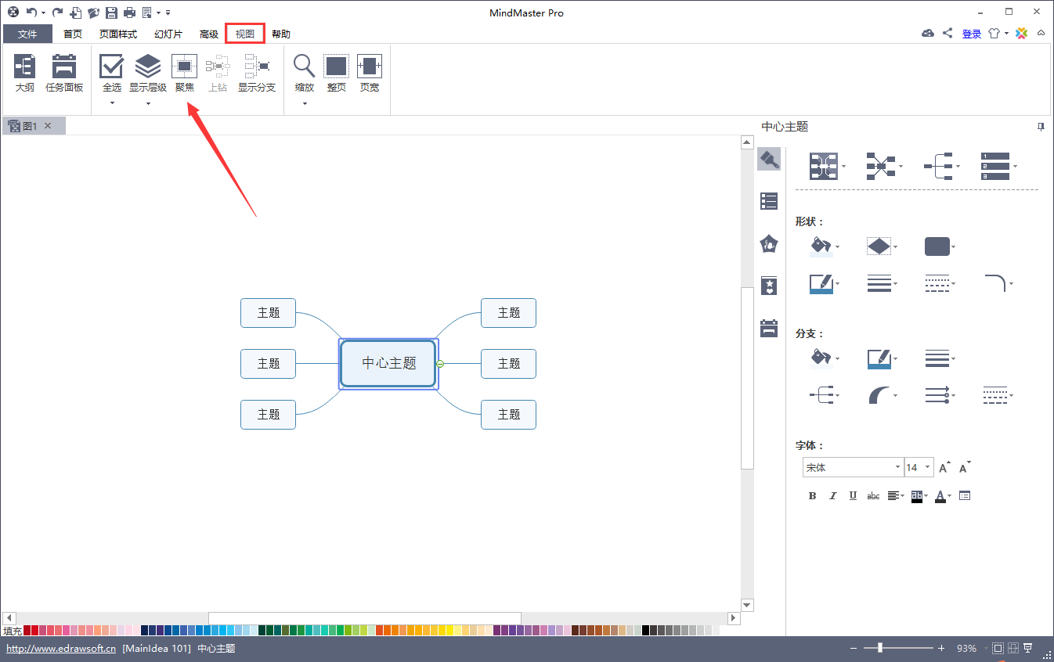Open the edrawsoft.cn website link
This screenshot has height=662, width=1054.
coord(61,648)
